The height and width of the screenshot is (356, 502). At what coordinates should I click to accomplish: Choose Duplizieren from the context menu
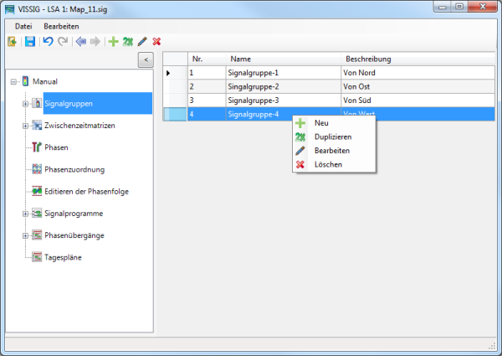[x=333, y=137]
